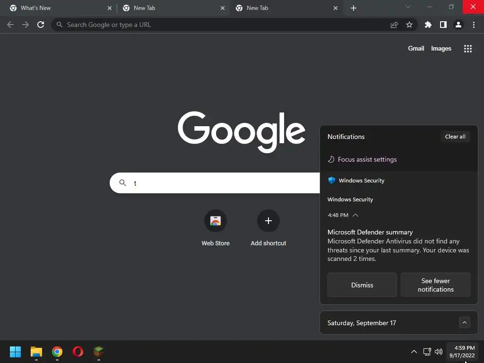The height and width of the screenshot is (363, 484).
Task: Click the taskbar clock showing 4:59 PM
Action: (462, 352)
